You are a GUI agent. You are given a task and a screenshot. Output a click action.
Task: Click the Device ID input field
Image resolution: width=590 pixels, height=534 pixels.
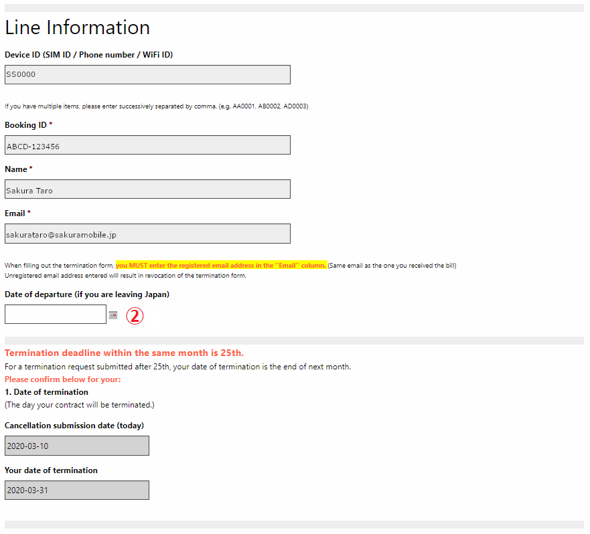click(147, 74)
